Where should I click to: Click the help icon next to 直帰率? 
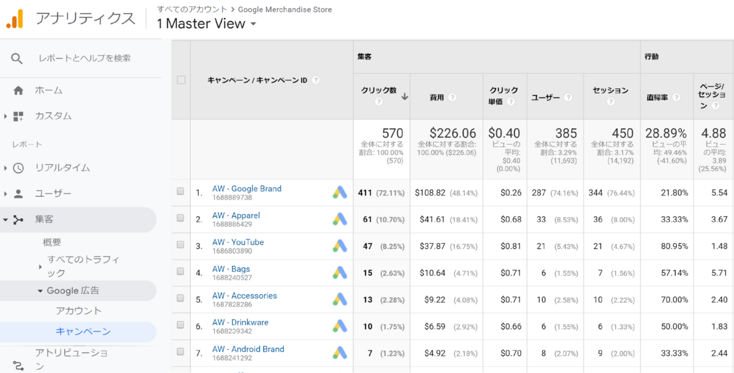677,97
